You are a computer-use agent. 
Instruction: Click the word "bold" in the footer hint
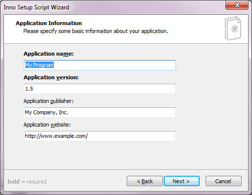[x=13, y=182]
